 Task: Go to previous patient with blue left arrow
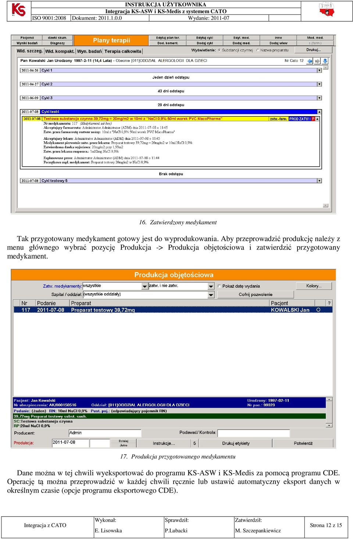310,61
